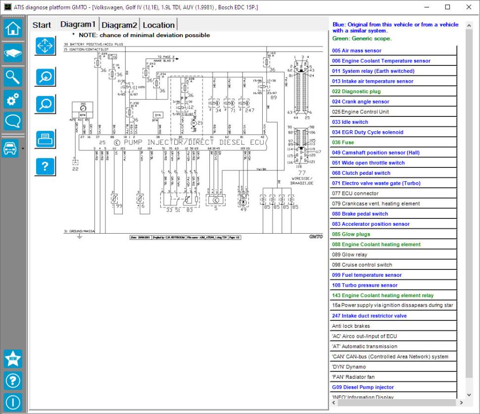Click the ATIS application title bar icon

(x=7, y=7)
